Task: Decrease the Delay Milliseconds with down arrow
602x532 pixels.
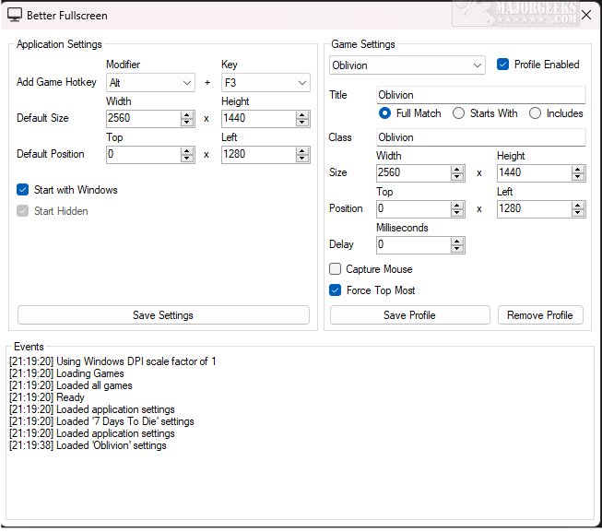Action: [457, 249]
